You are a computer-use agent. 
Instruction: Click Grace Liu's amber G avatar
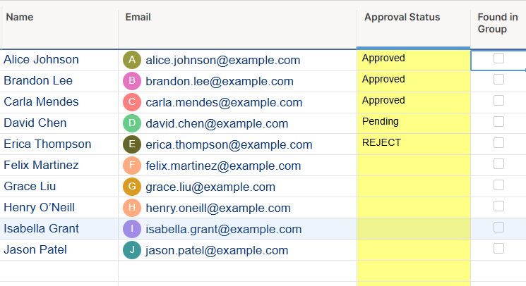click(x=132, y=186)
